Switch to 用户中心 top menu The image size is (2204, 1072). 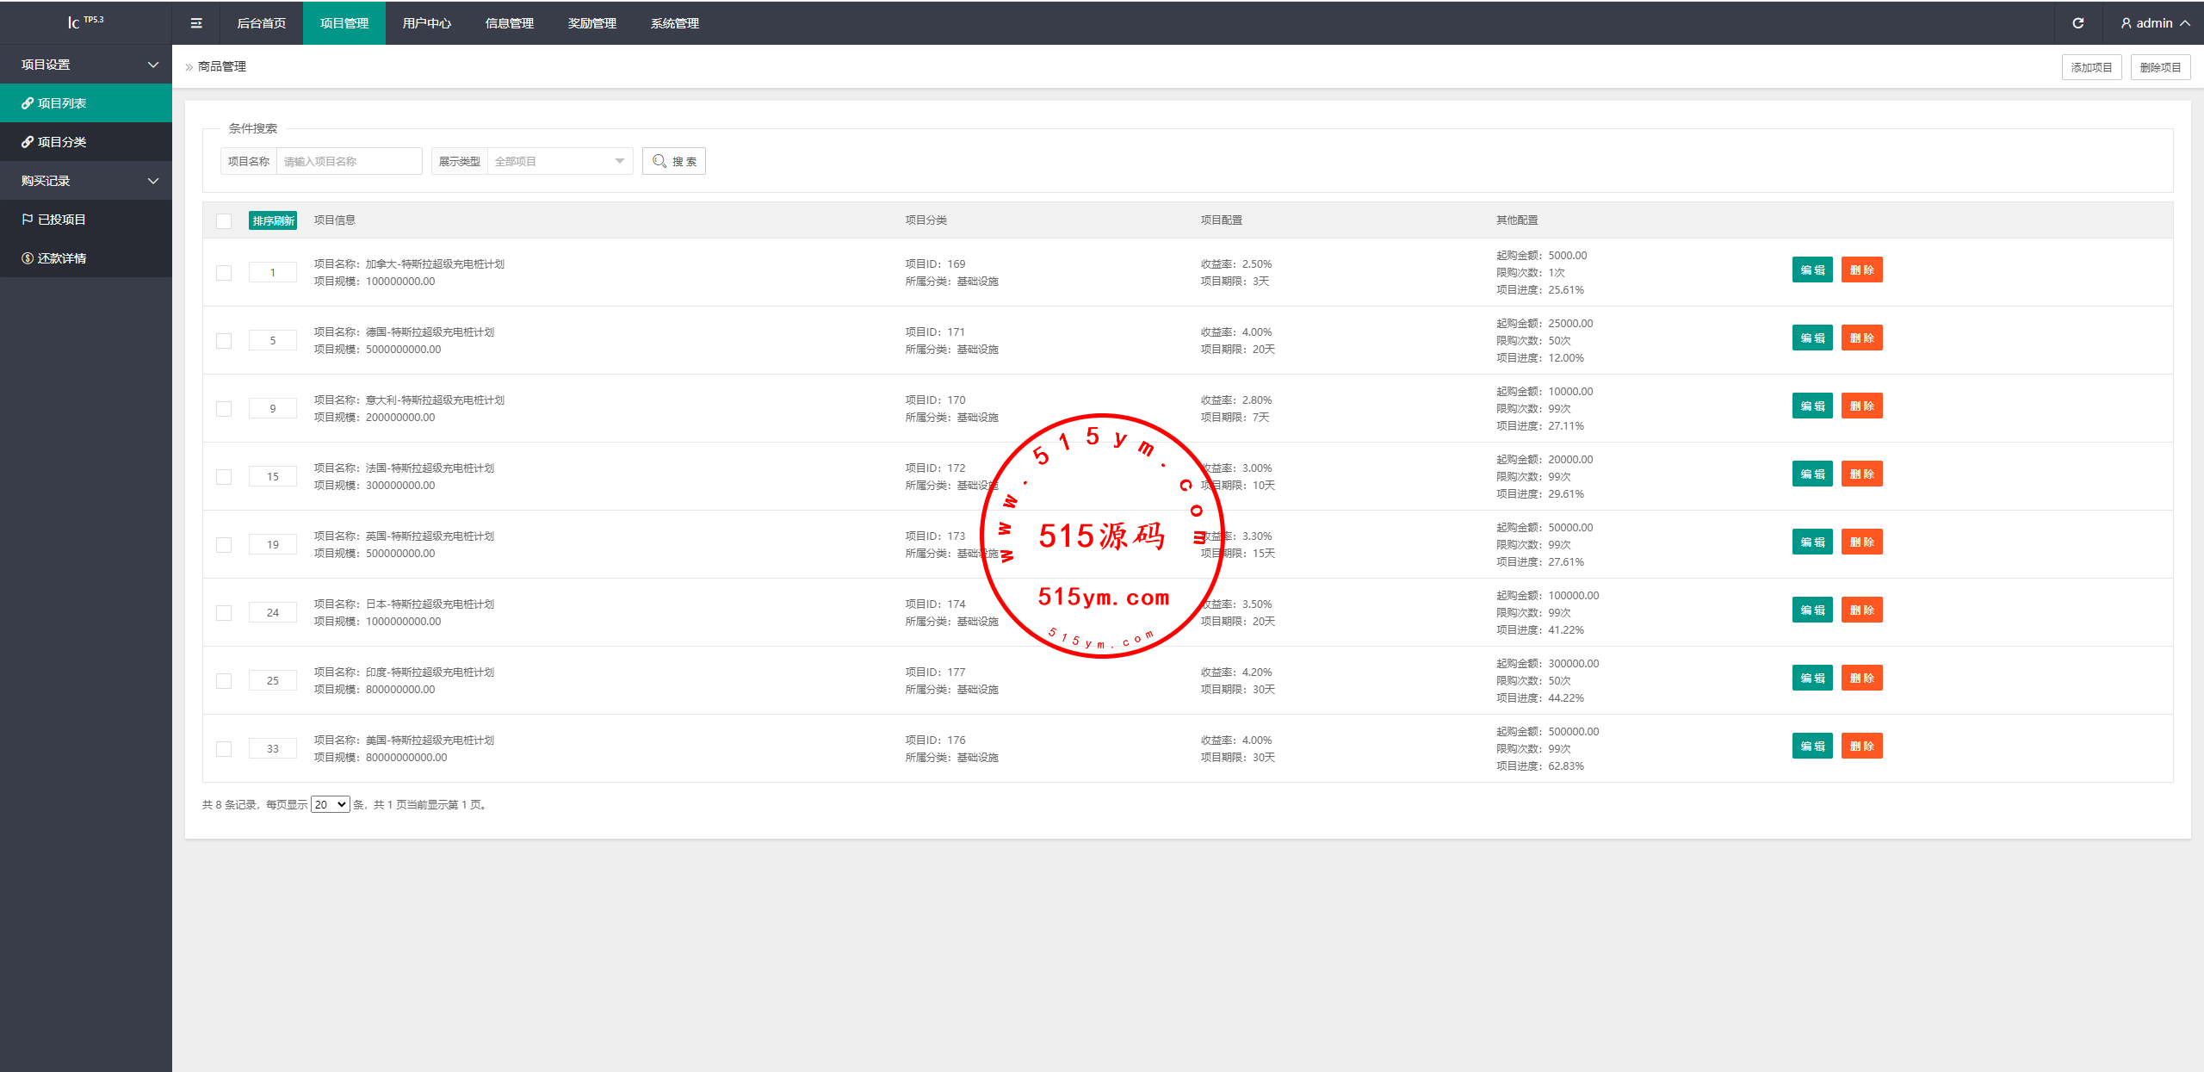426,23
